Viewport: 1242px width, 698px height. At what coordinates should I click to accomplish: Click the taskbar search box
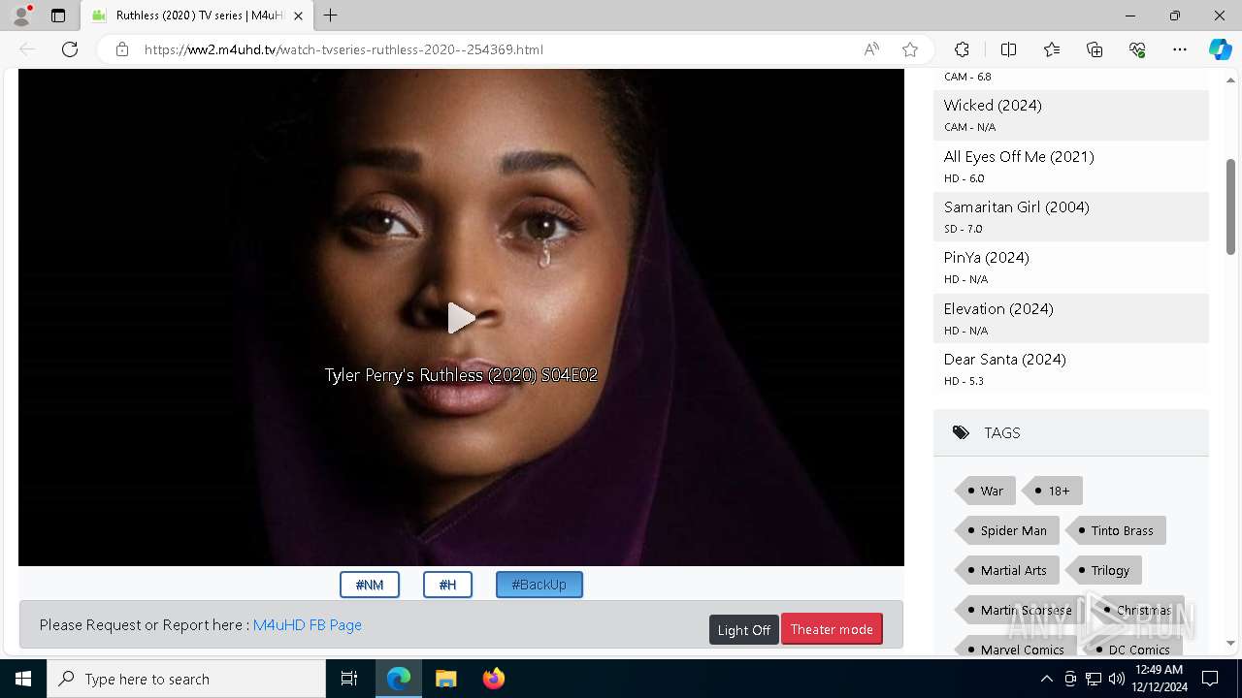coord(186,679)
